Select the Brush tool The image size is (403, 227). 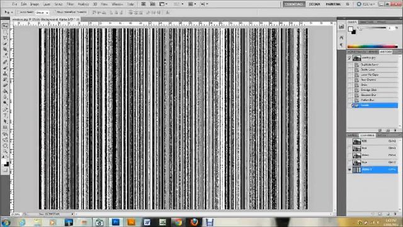pos(5,68)
